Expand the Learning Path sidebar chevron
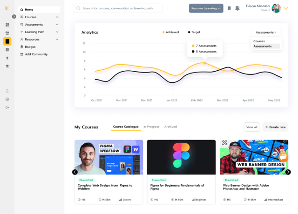298x214 pixels. [57, 32]
